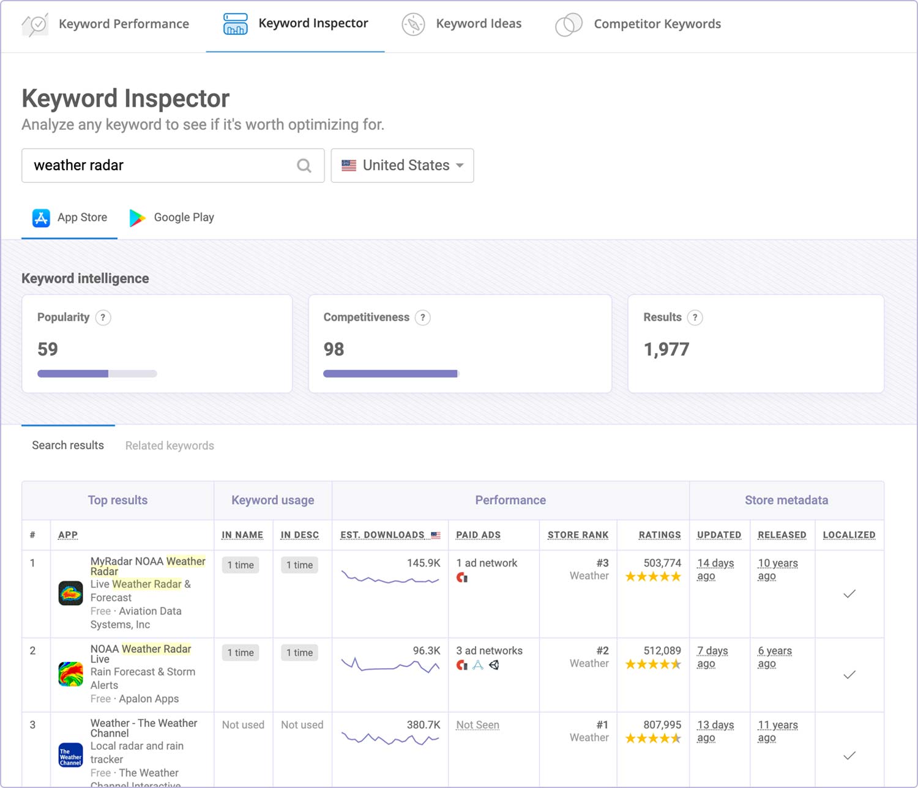Click MyRadar's 14 days ago updated link
Viewport: 918px width, 788px height.
click(x=715, y=570)
